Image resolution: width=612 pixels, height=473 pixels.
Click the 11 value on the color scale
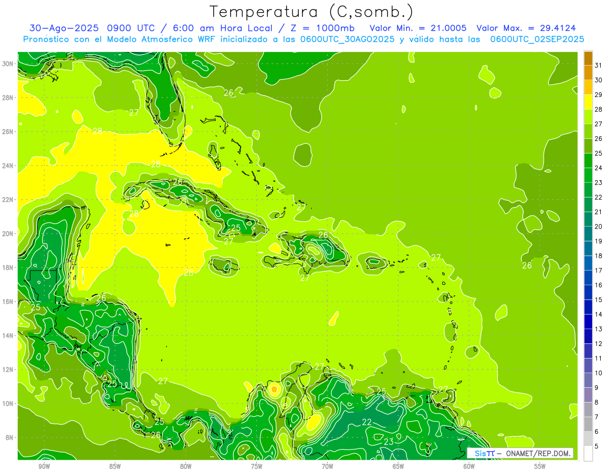point(599,358)
